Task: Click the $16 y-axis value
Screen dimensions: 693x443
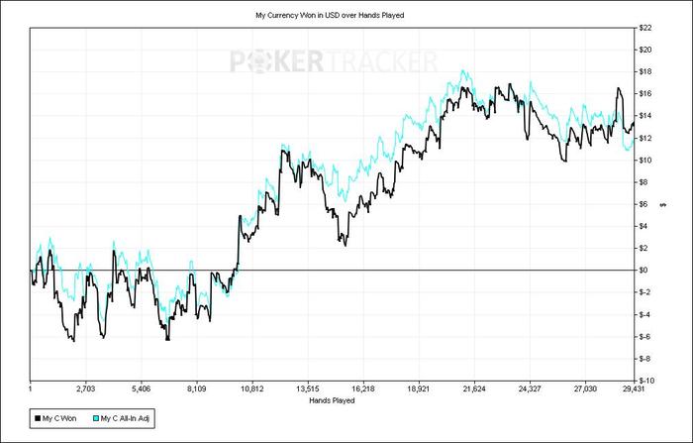Action: [644, 94]
